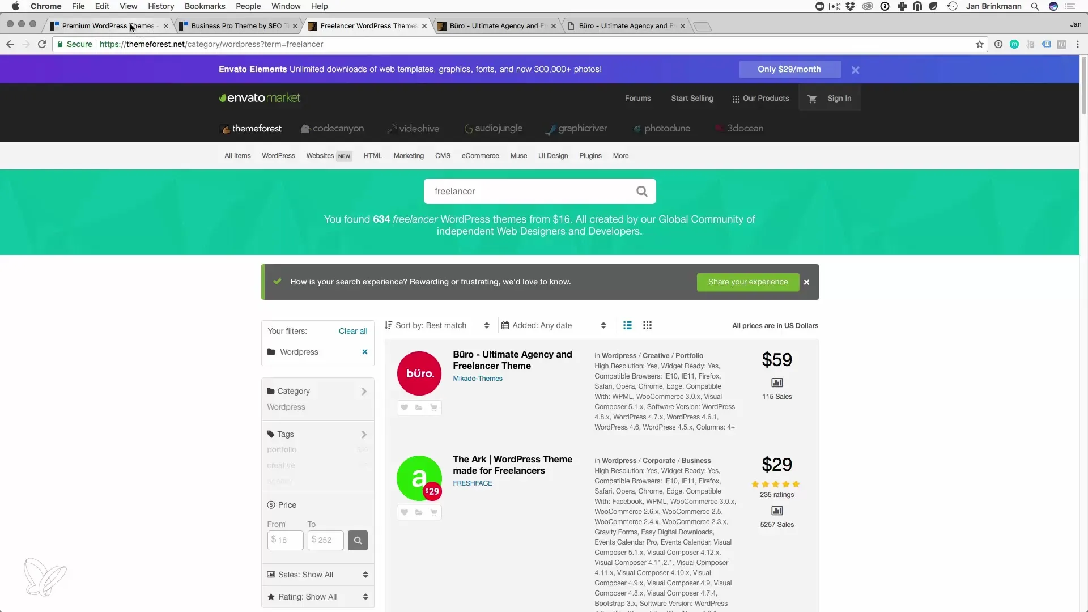Open the Bookmarks menu in Chrome

[205, 6]
